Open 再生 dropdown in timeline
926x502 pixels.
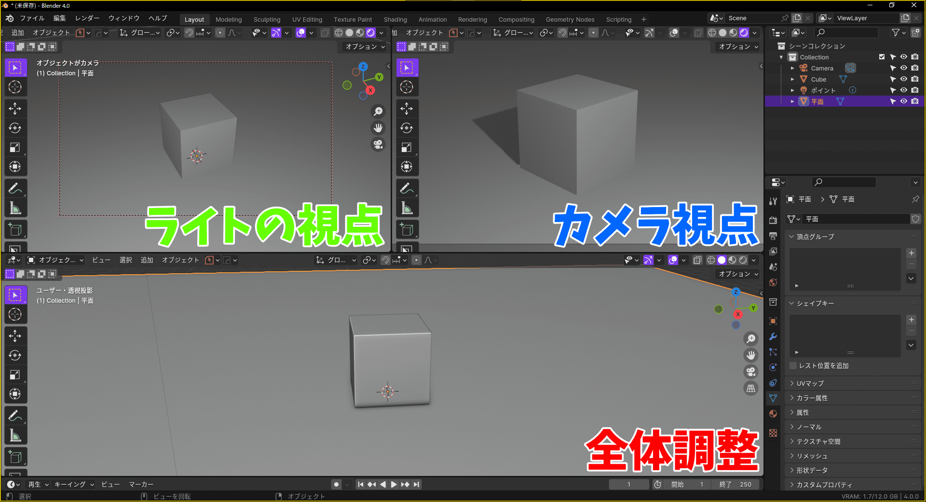tap(38, 484)
